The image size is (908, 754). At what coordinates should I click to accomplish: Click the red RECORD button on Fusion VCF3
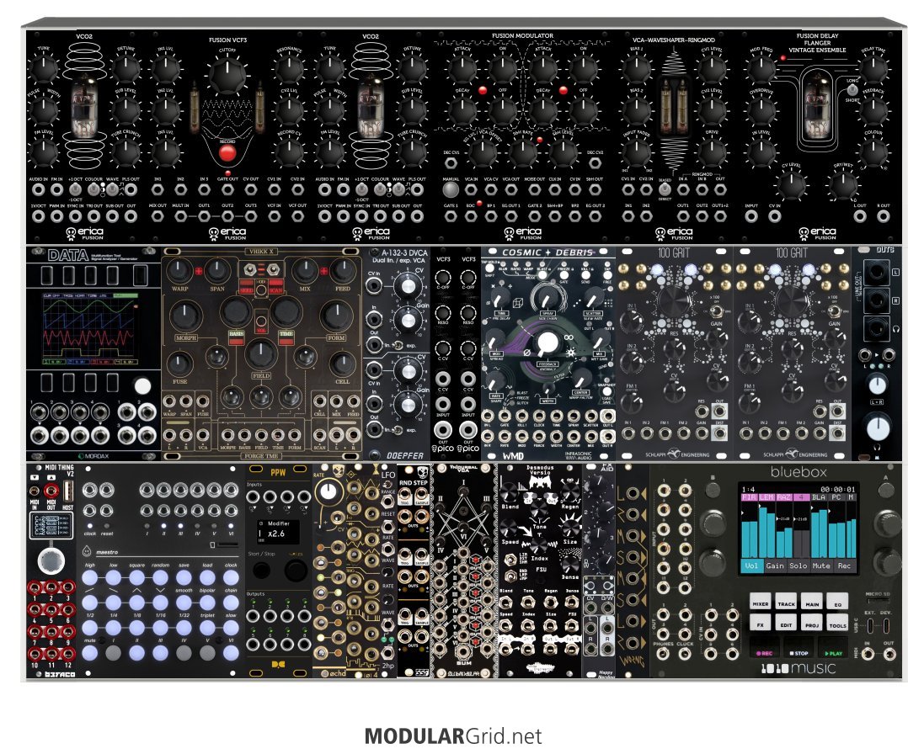[x=227, y=153]
